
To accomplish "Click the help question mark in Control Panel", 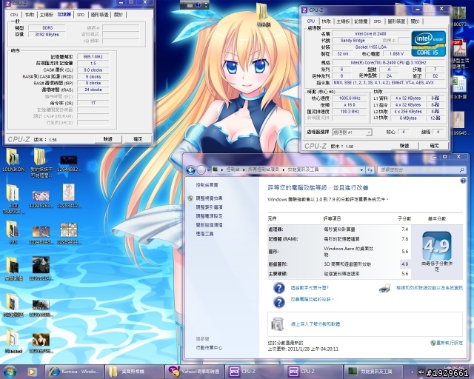I will pyautogui.click(x=463, y=181).
